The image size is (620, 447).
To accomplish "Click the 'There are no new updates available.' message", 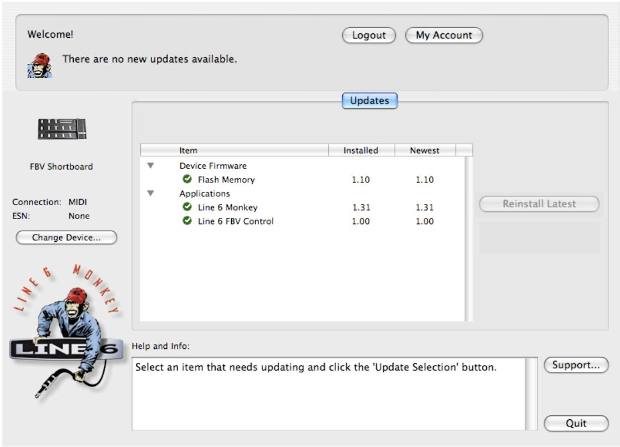I will (x=150, y=59).
